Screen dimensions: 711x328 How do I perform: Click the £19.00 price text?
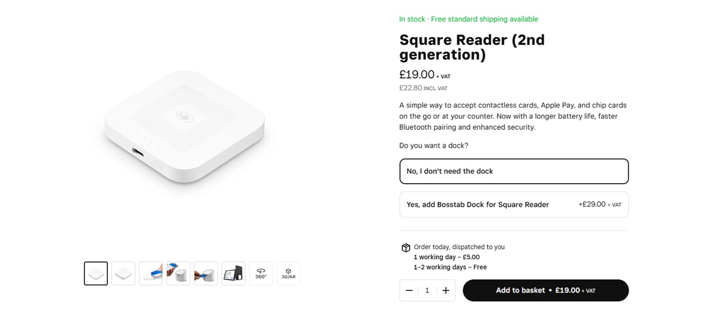click(417, 74)
